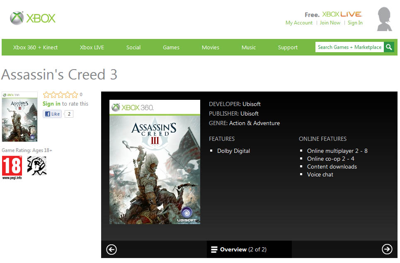
Task: Open the Xbox LIVE menu
Action: pos(92,48)
